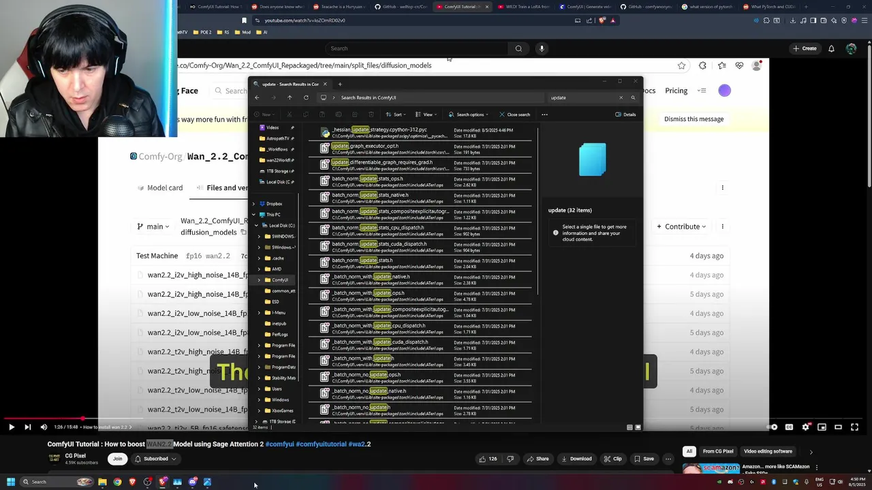
Task: Click the Explorer search magnifier icon
Action: (x=633, y=97)
